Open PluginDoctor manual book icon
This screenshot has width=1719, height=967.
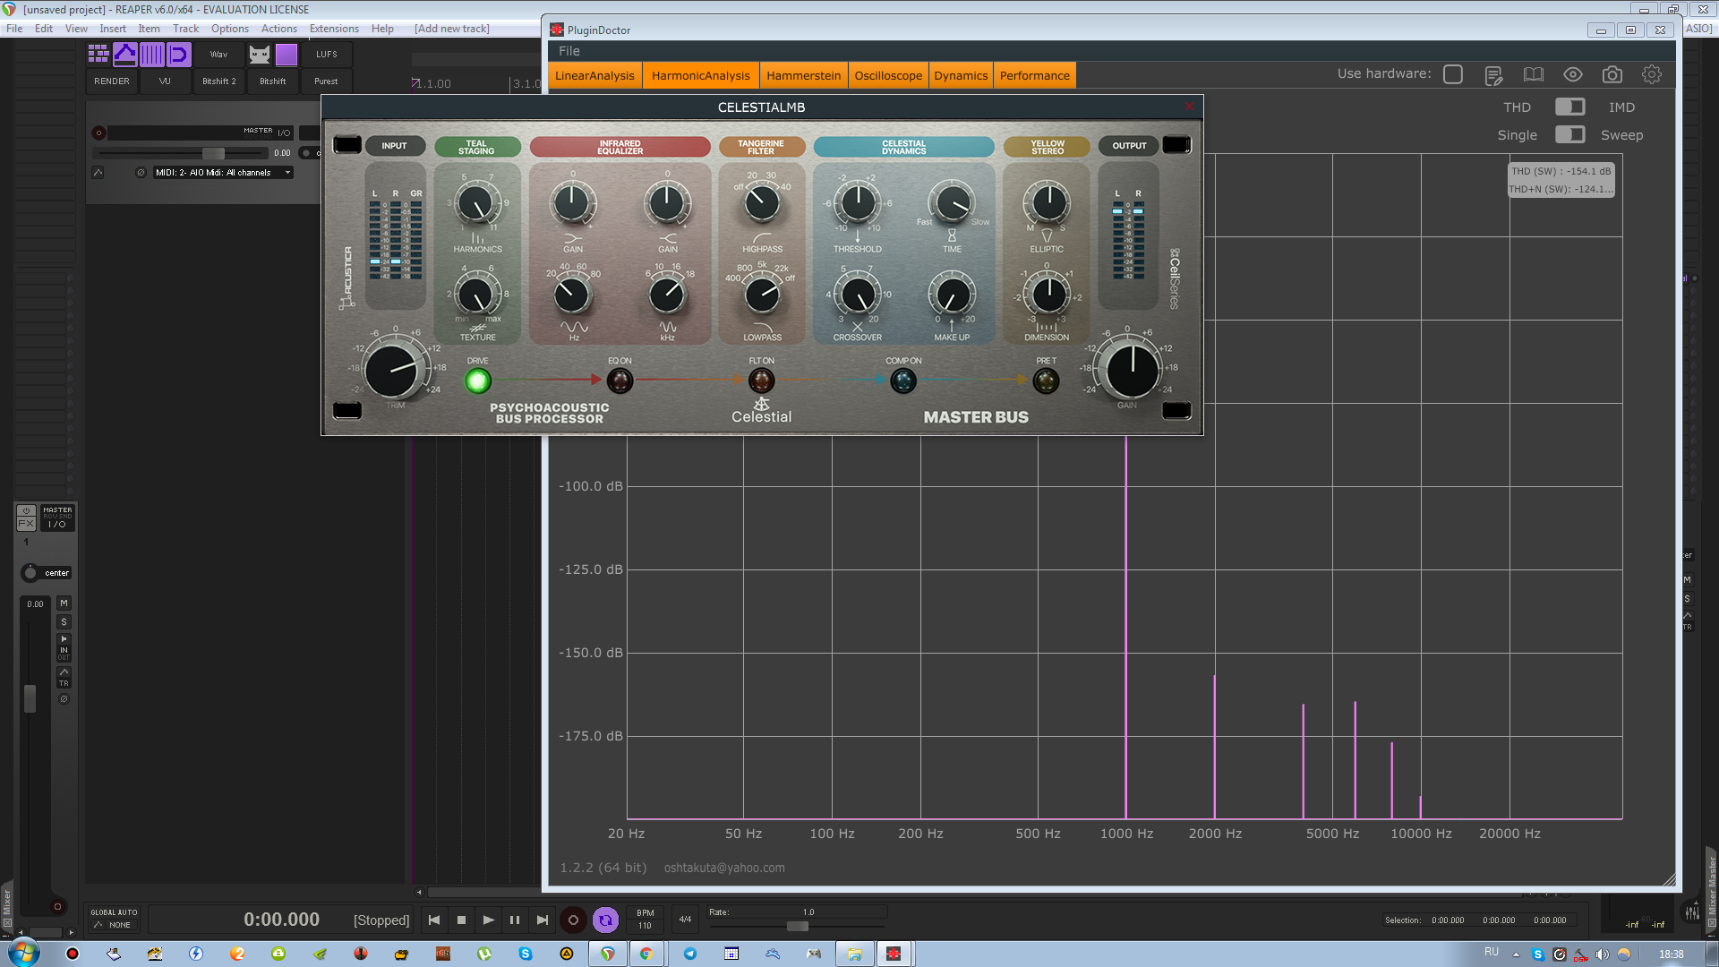(x=1534, y=75)
